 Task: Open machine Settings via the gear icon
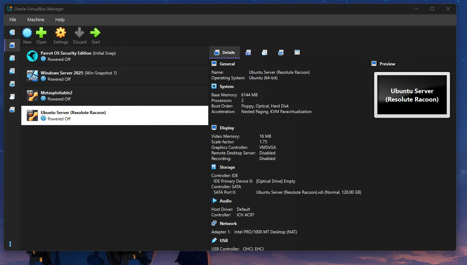coord(61,33)
